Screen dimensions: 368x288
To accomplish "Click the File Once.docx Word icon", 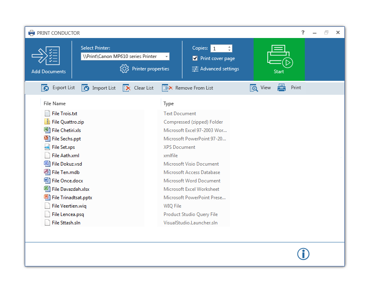I will pyautogui.click(x=47, y=180).
